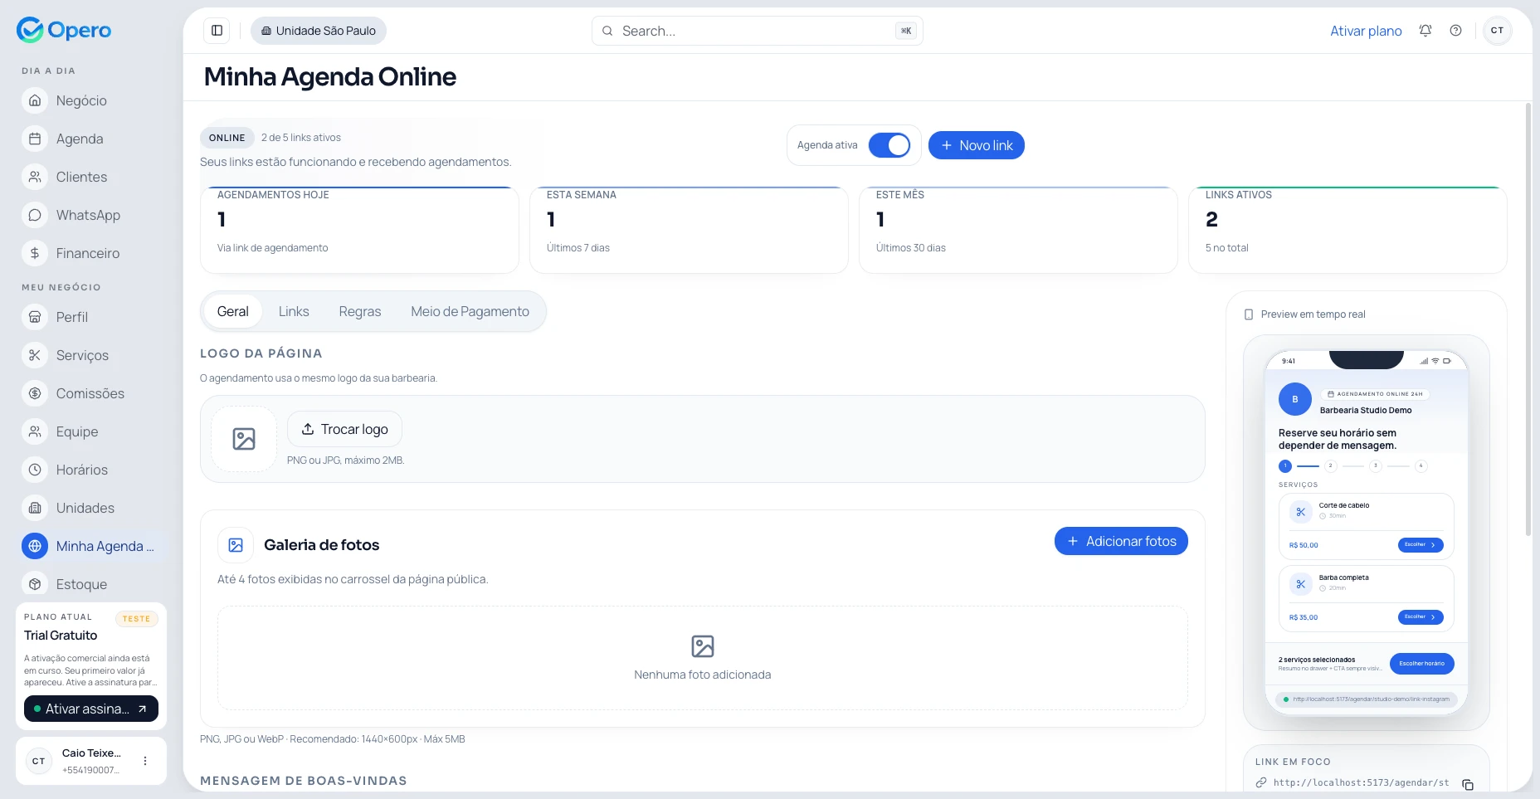Switch to the Meio de Pagamento tab
This screenshot has width=1540, height=799.
pyautogui.click(x=470, y=311)
